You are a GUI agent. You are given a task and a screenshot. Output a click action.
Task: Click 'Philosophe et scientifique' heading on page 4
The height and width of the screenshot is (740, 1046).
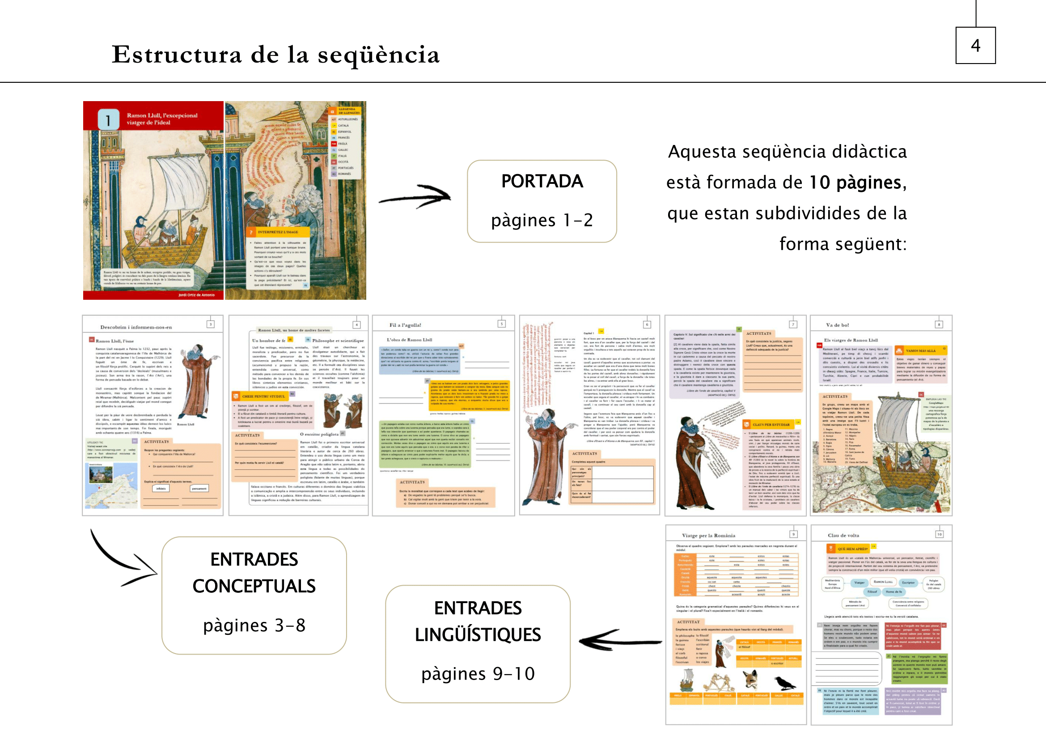click(x=338, y=341)
